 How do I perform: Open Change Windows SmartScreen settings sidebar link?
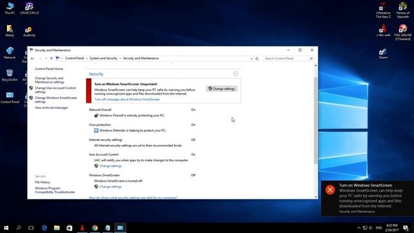(x=56, y=100)
